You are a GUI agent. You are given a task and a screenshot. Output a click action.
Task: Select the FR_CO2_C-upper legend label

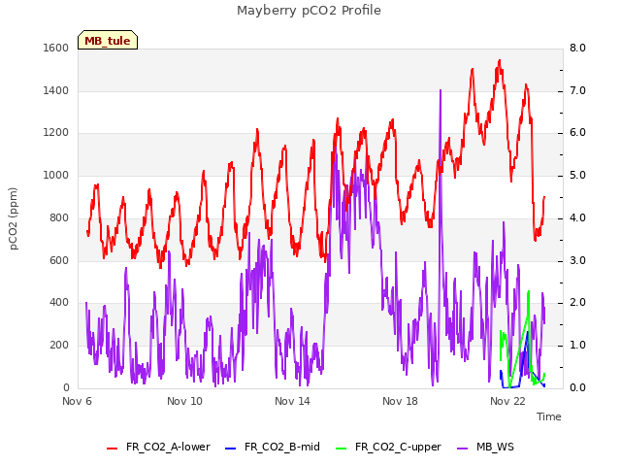click(398, 447)
